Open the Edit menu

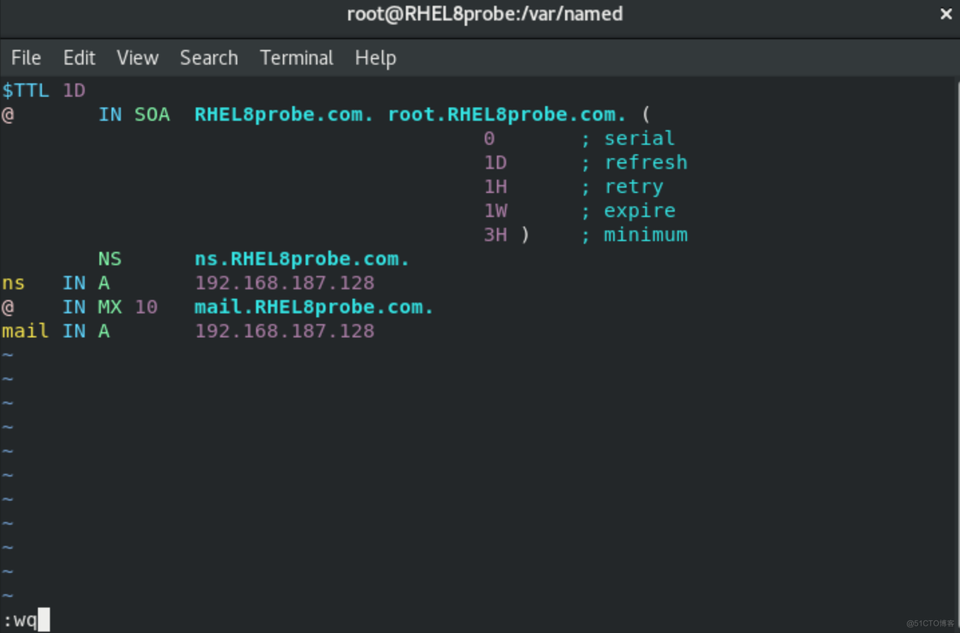tap(79, 58)
